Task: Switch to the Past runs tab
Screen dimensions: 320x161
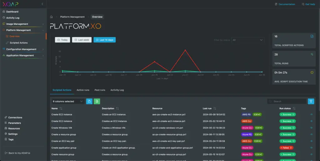Action: [100, 90]
